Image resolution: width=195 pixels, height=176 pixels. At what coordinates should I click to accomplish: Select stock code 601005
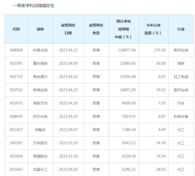16,63
